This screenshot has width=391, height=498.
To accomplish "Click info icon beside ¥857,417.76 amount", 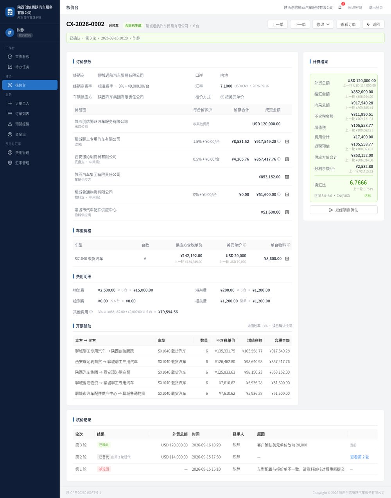I will coord(279,159).
